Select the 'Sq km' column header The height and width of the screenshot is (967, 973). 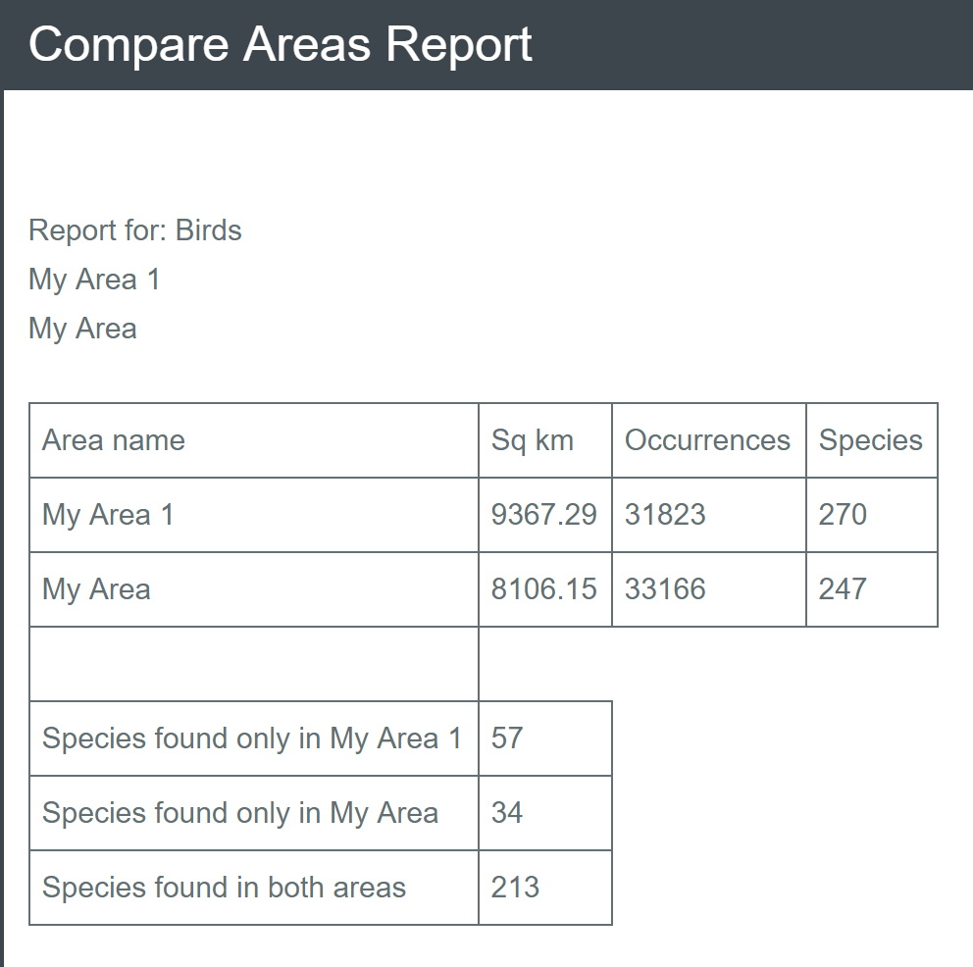[x=533, y=440]
